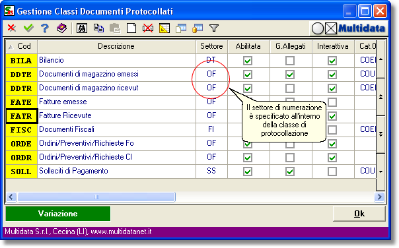Toggle G.Allegati checkbox for DDTE row
The image size is (399, 248).
290,75
